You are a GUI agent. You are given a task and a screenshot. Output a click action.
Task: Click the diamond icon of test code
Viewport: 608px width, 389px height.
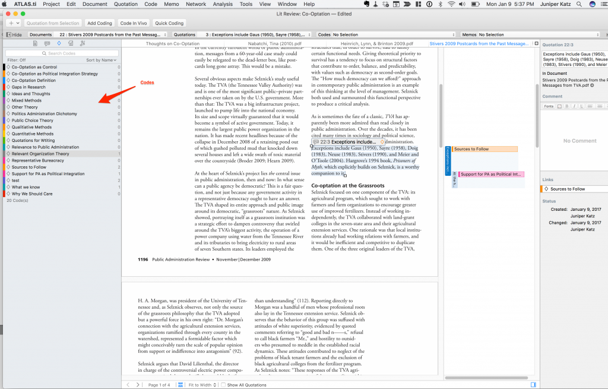(8, 181)
